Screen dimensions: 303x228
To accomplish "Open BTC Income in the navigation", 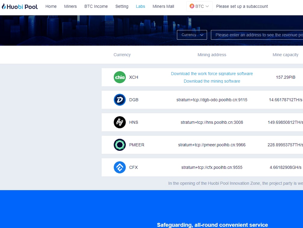I will (96, 6).
